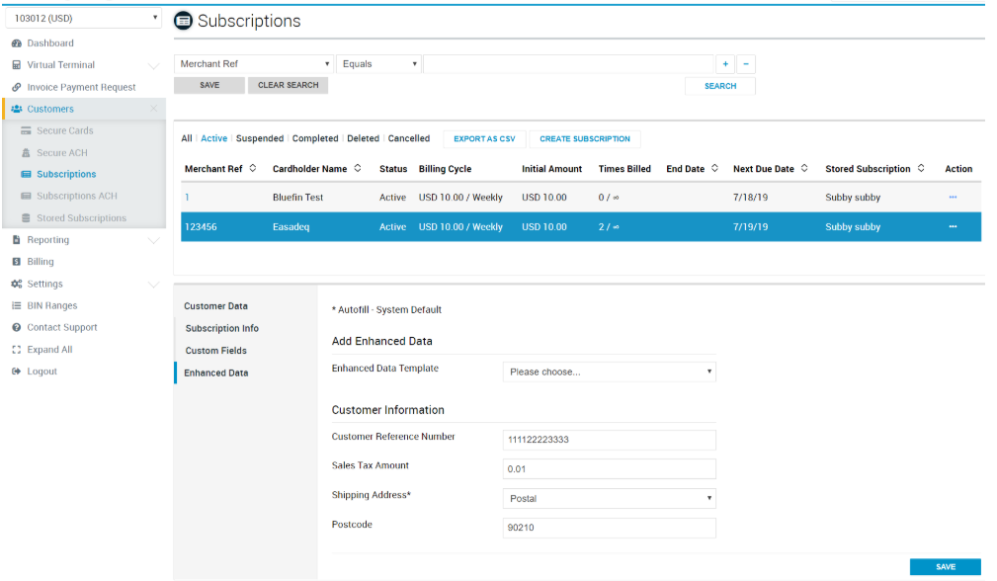
Task: Click the Billing icon in sidebar
Action: click(17, 262)
